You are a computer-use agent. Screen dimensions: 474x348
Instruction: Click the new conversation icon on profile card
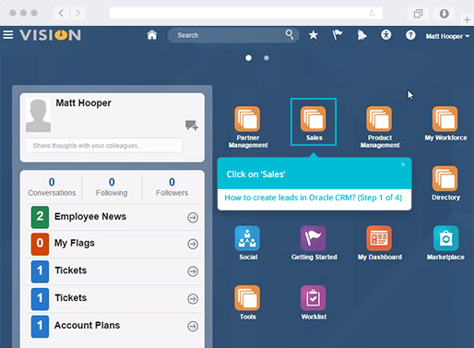pyautogui.click(x=192, y=126)
